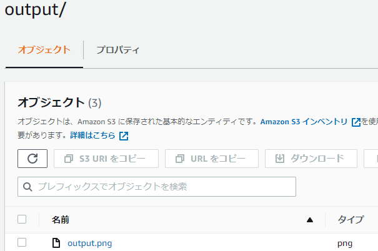Open the 詳細はこちら link

tap(92, 135)
